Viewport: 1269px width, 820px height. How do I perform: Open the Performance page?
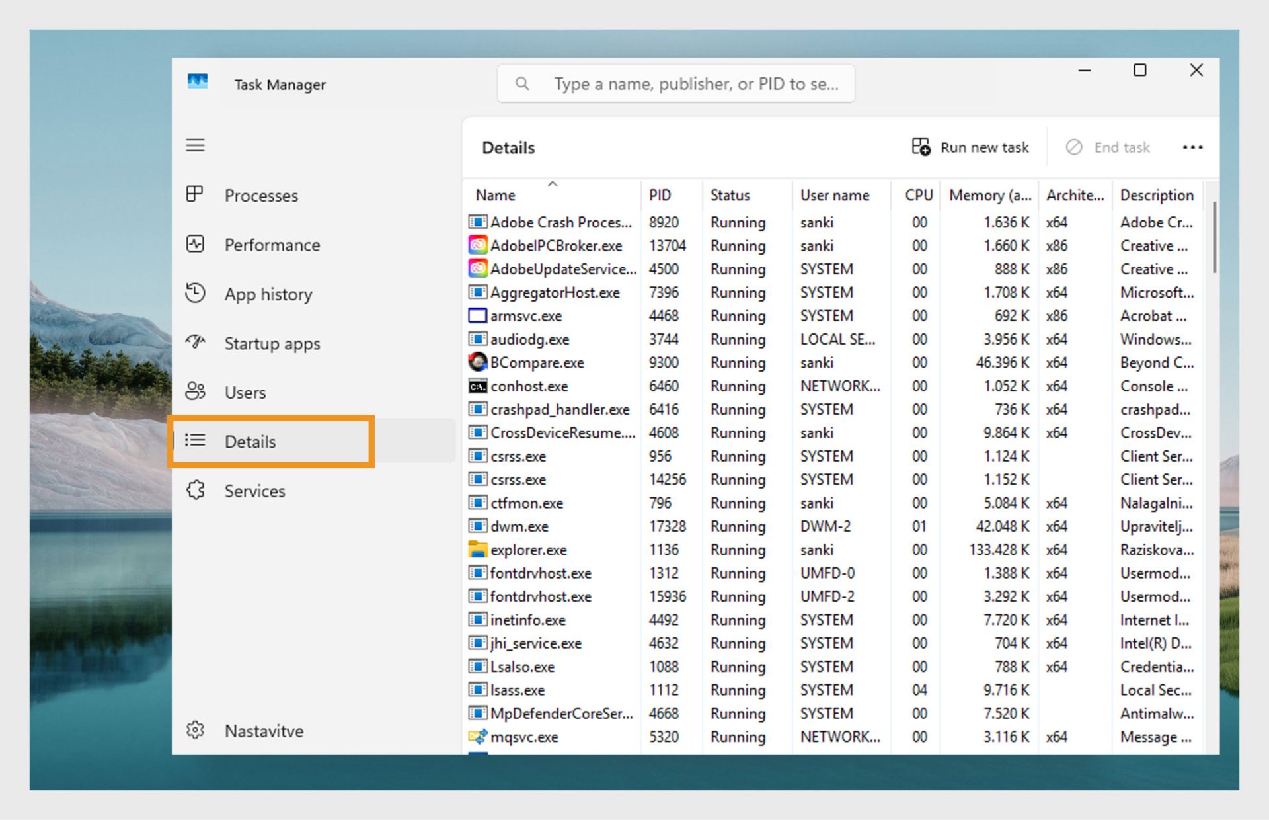[x=272, y=245]
